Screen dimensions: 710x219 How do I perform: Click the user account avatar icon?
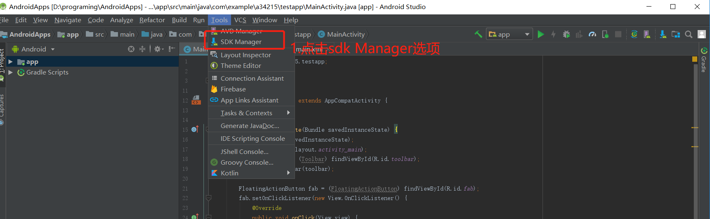[x=702, y=34]
